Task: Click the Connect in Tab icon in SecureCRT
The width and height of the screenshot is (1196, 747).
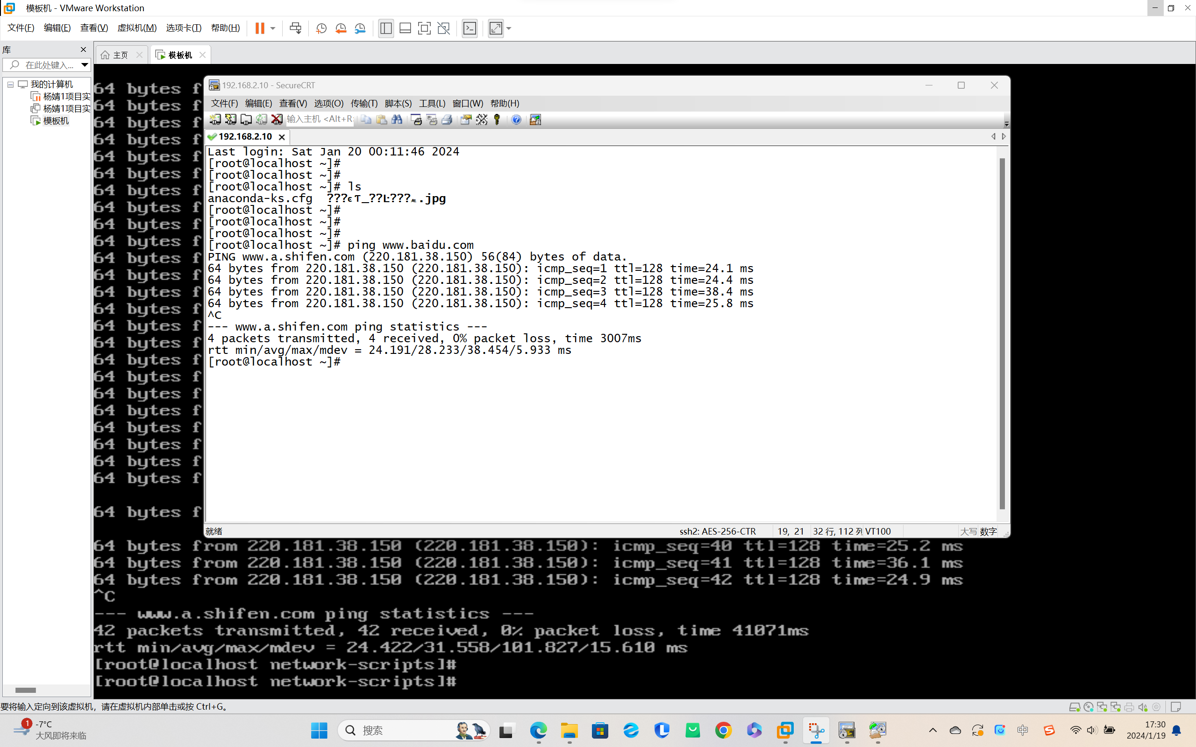Action: (246, 120)
